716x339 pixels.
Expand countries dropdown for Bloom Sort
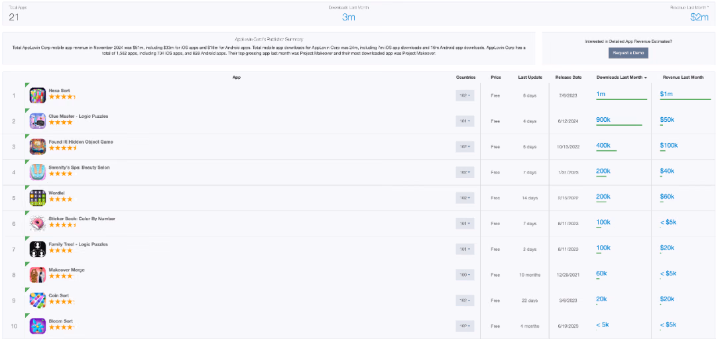click(465, 326)
